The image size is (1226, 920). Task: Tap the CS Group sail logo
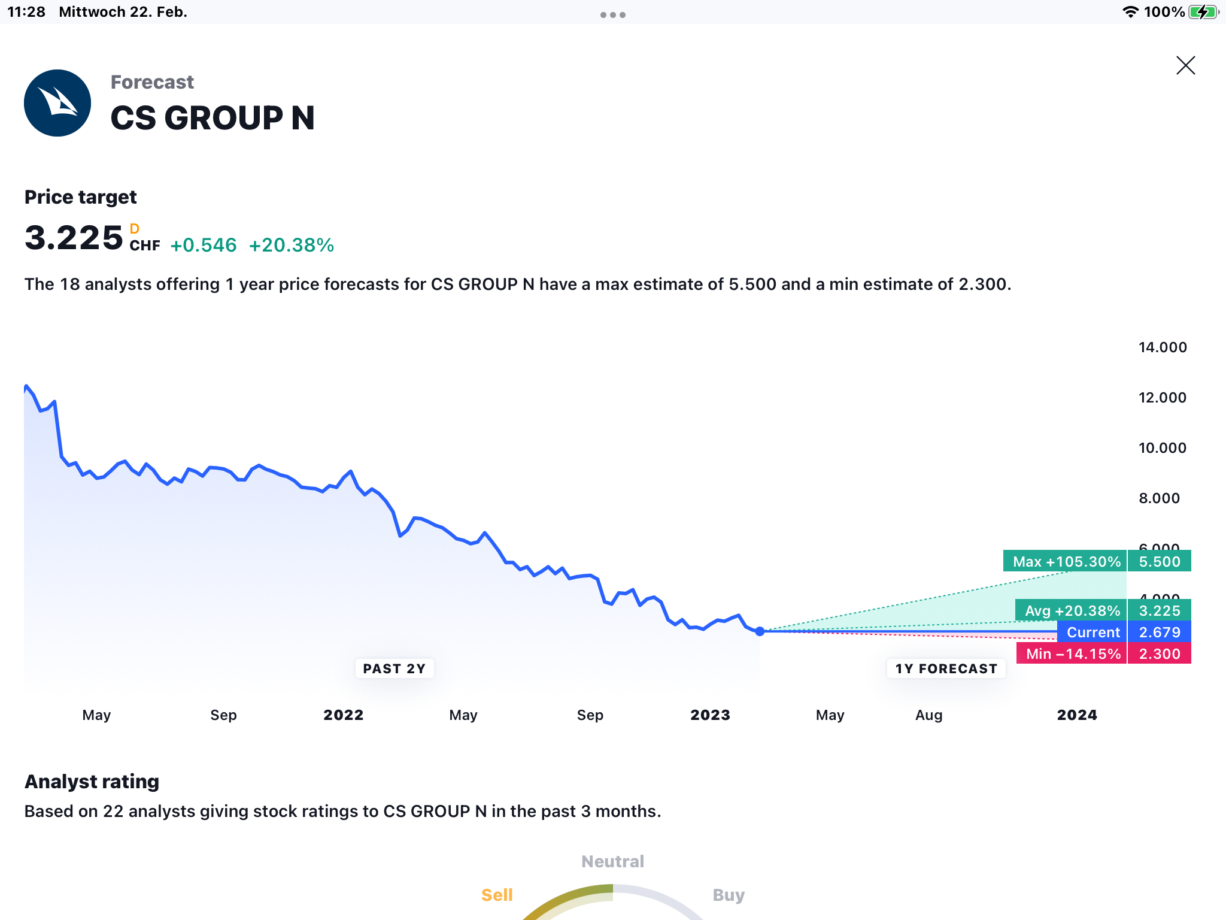click(57, 103)
